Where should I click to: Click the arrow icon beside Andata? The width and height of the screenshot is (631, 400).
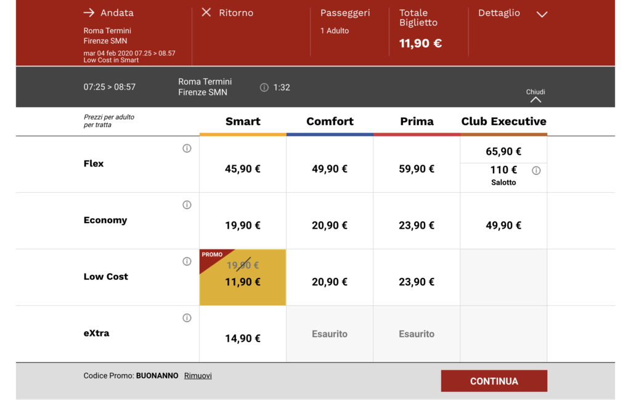point(89,12)
